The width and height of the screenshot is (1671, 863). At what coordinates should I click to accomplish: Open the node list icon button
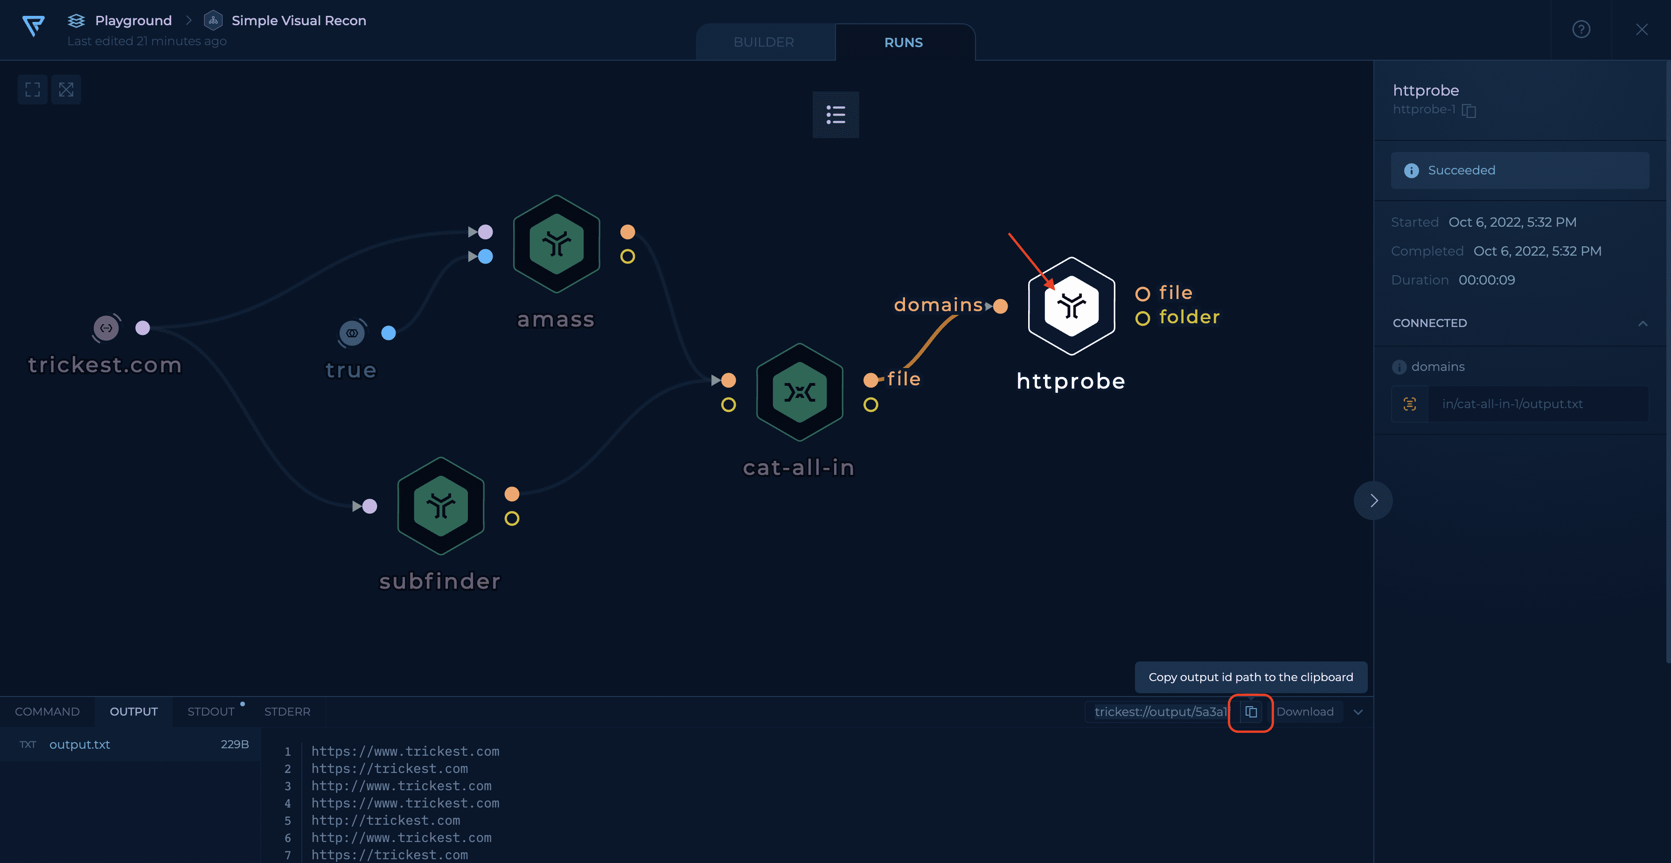(x=835, y=115)
